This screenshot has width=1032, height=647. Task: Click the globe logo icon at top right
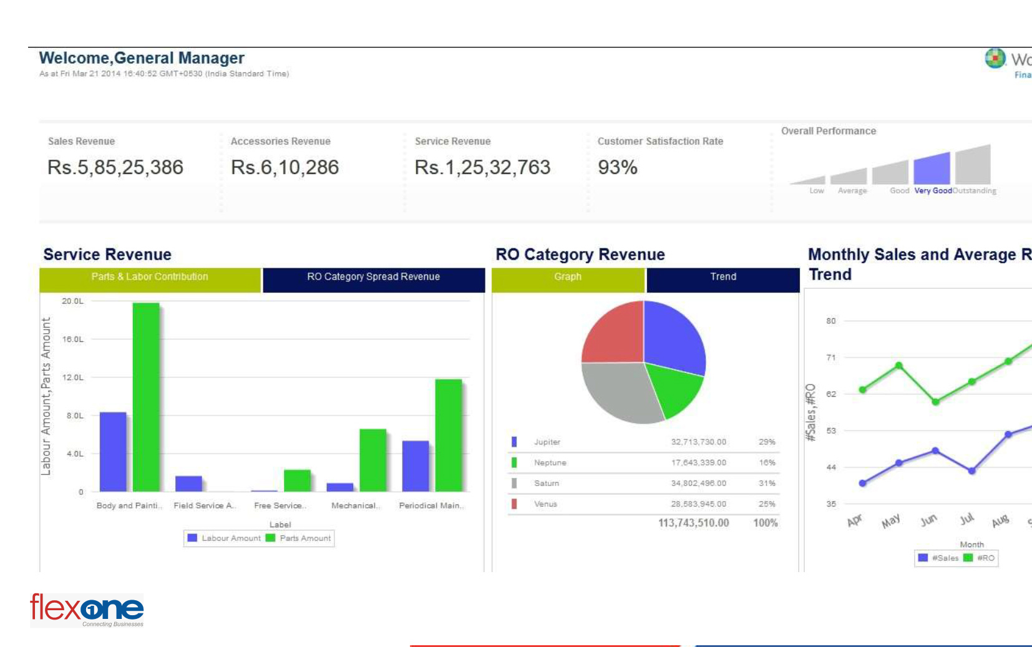[995, 59]
